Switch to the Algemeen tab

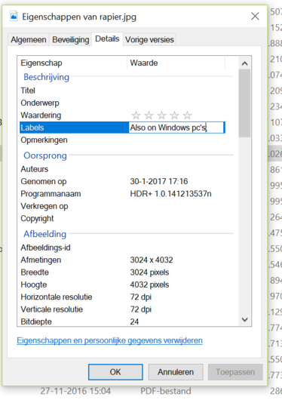tap(29, 39)
